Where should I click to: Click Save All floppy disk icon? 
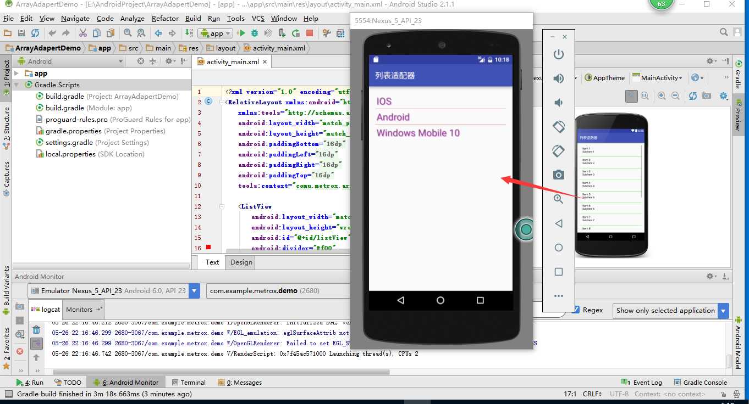point(21,33)
